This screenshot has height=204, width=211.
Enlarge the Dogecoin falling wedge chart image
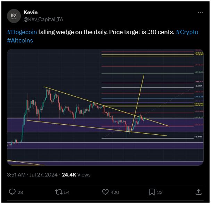pos(105,108)
